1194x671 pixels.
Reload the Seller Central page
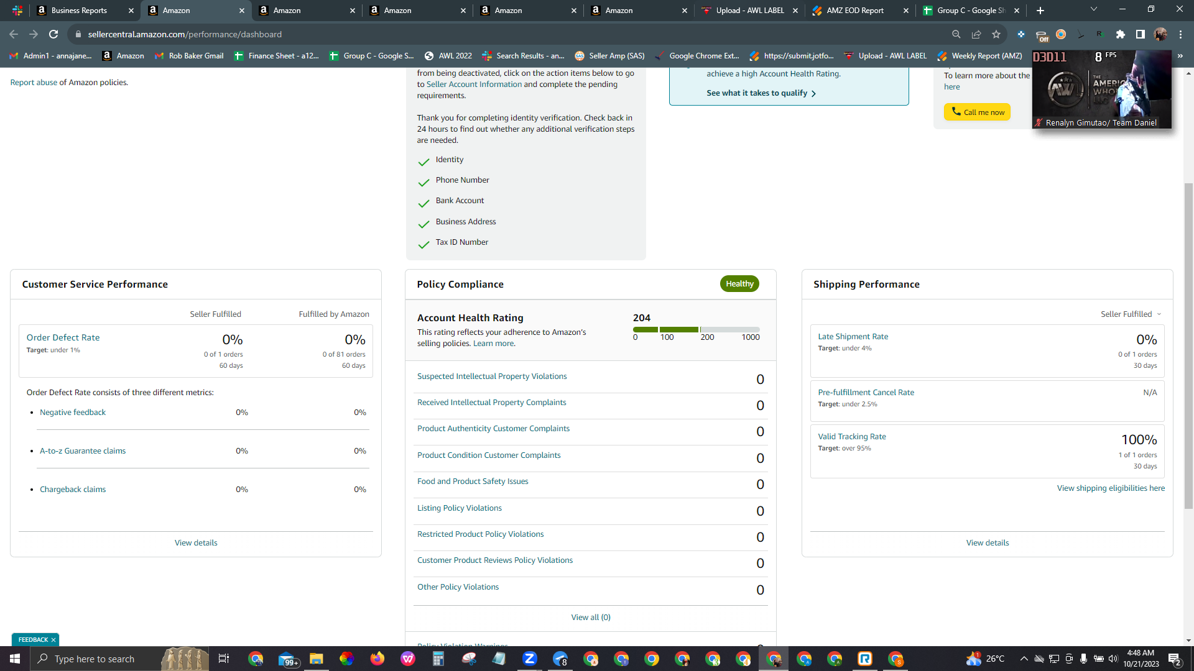tap(53, 34)
